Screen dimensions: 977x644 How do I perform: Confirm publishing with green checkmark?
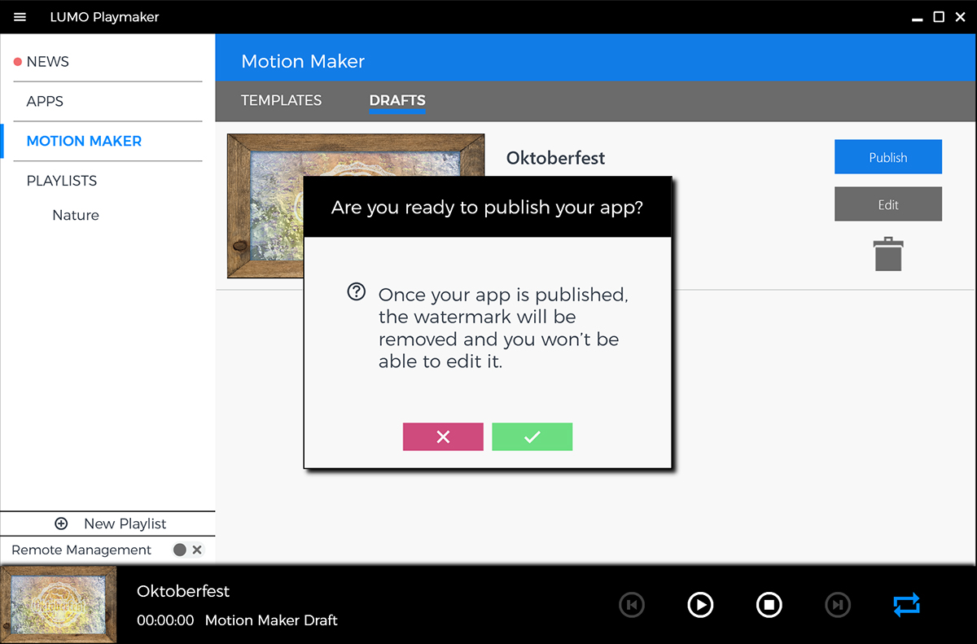coord(532,437)
